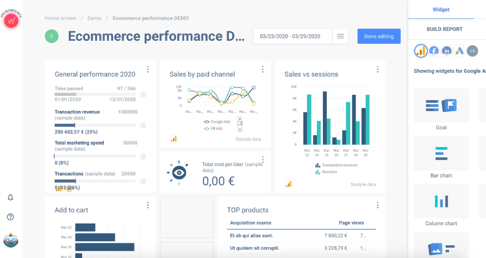Add the Goal widget thumbnail

[x=441, y=106]
